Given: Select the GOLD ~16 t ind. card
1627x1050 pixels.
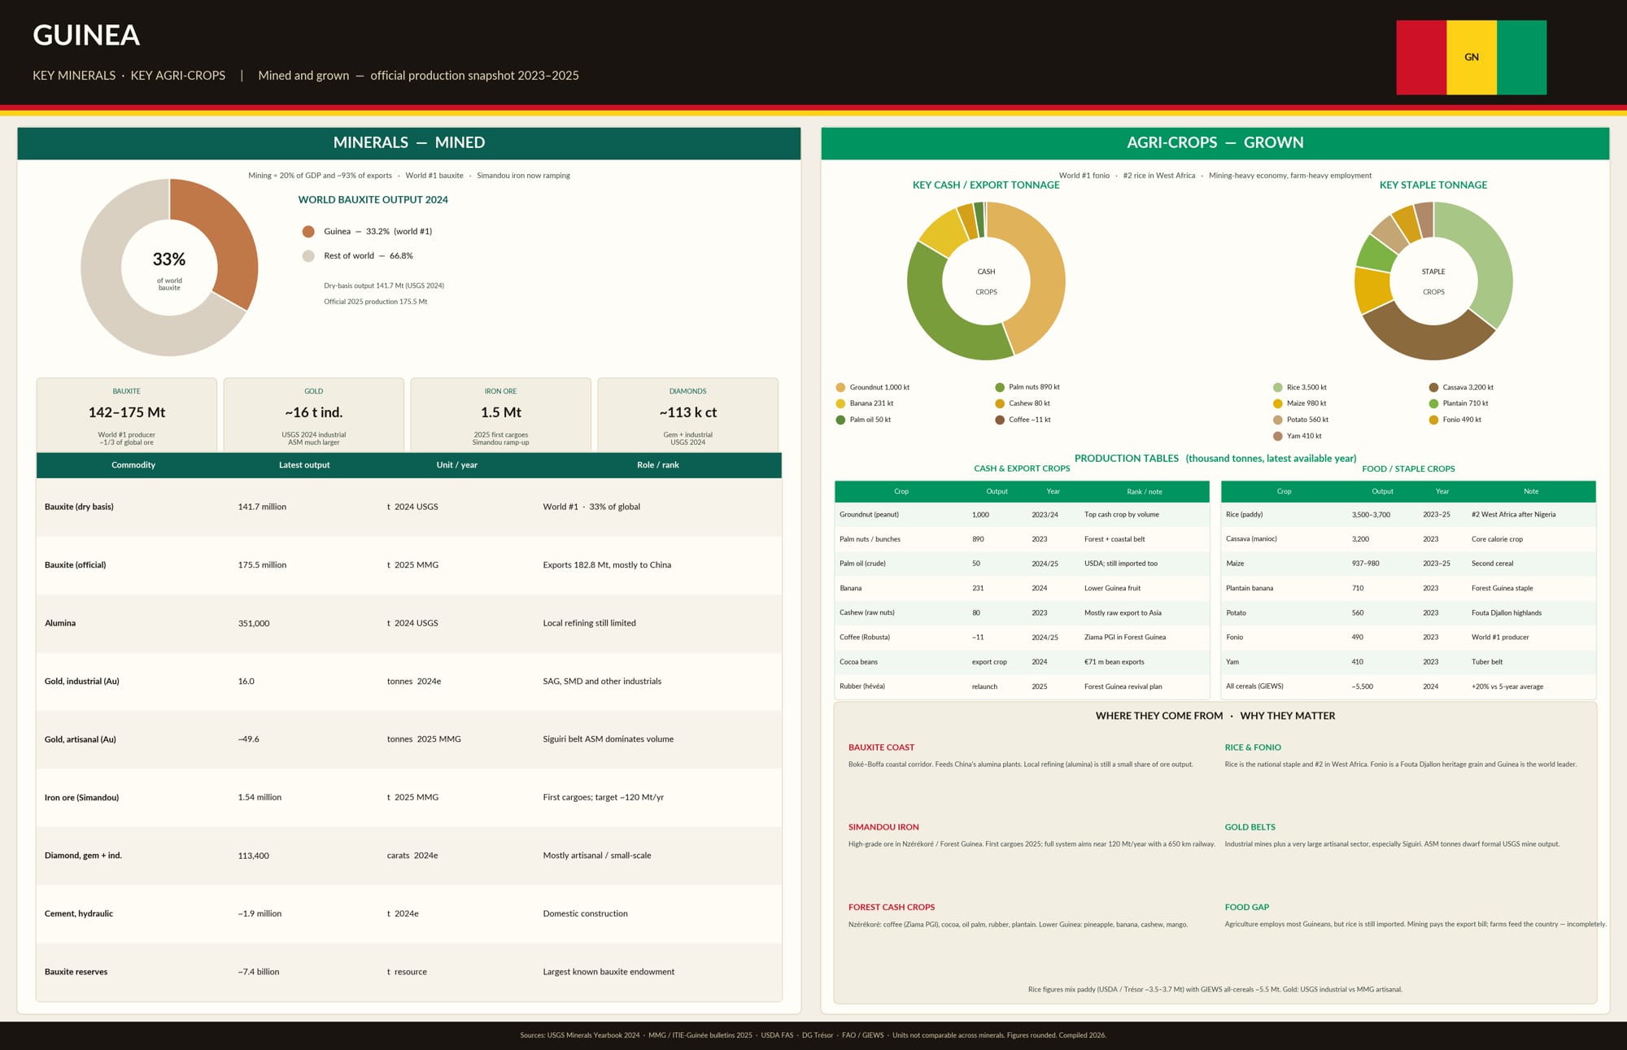Looking at the screenshot, I should (x=314, y=415).
